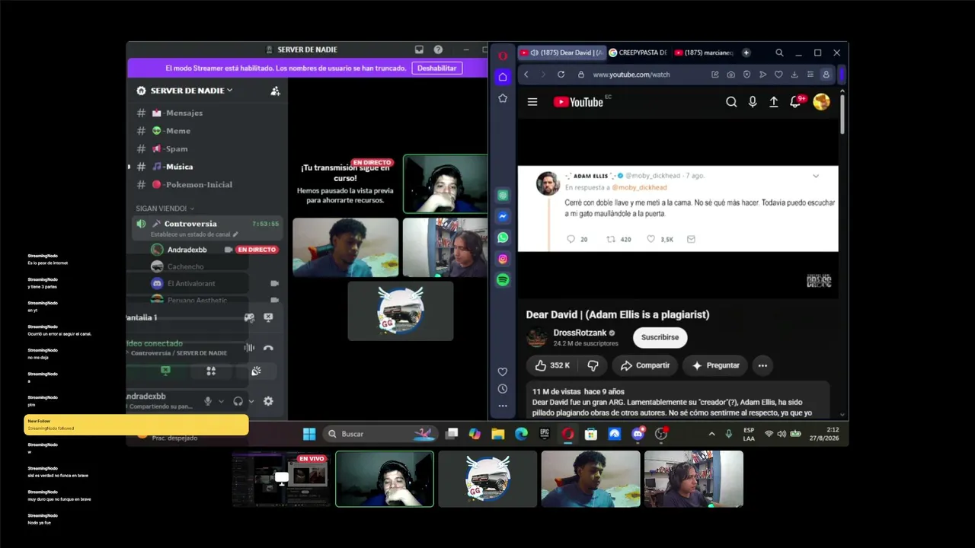Open Discord inbox icon in title bar
The width and height of the screenshot is (975, 548).
point(419,49)
